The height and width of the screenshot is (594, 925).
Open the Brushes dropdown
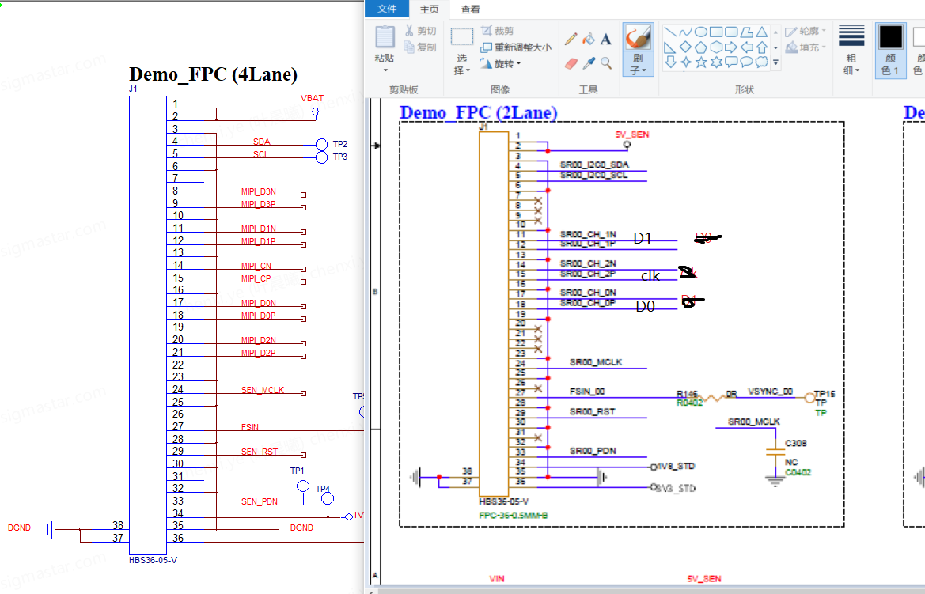(x=638, y=50)
